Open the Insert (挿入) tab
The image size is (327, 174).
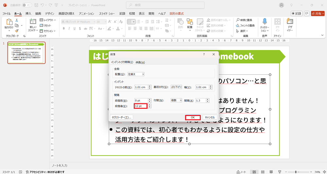pyautogui.click(x=28, y=13)
